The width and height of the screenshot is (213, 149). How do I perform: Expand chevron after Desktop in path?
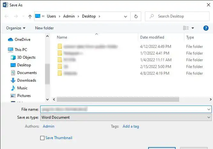click(99, 16)
